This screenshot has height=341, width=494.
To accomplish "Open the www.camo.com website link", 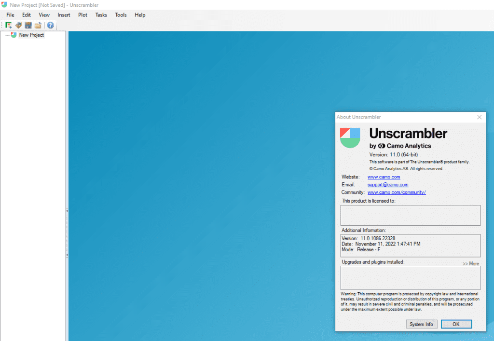I will 384,177.
